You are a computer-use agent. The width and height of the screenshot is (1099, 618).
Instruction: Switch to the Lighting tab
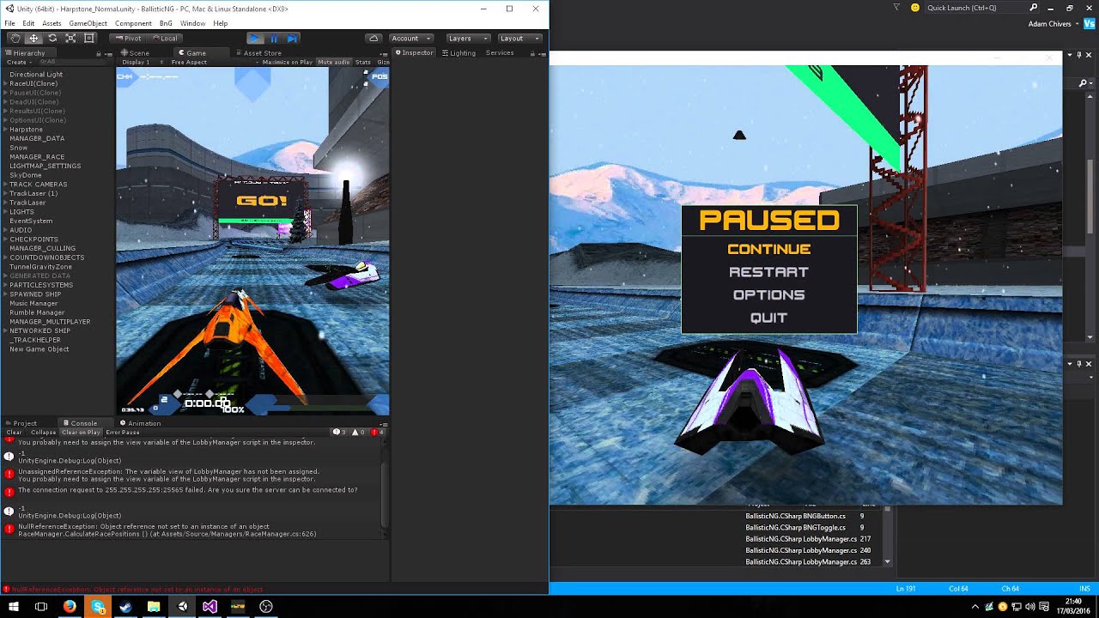pos(458,53)
